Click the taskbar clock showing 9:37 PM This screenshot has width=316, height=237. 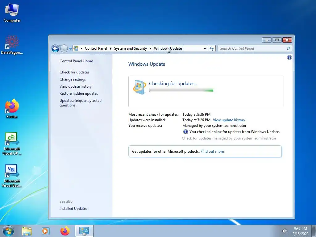(300, 231)
